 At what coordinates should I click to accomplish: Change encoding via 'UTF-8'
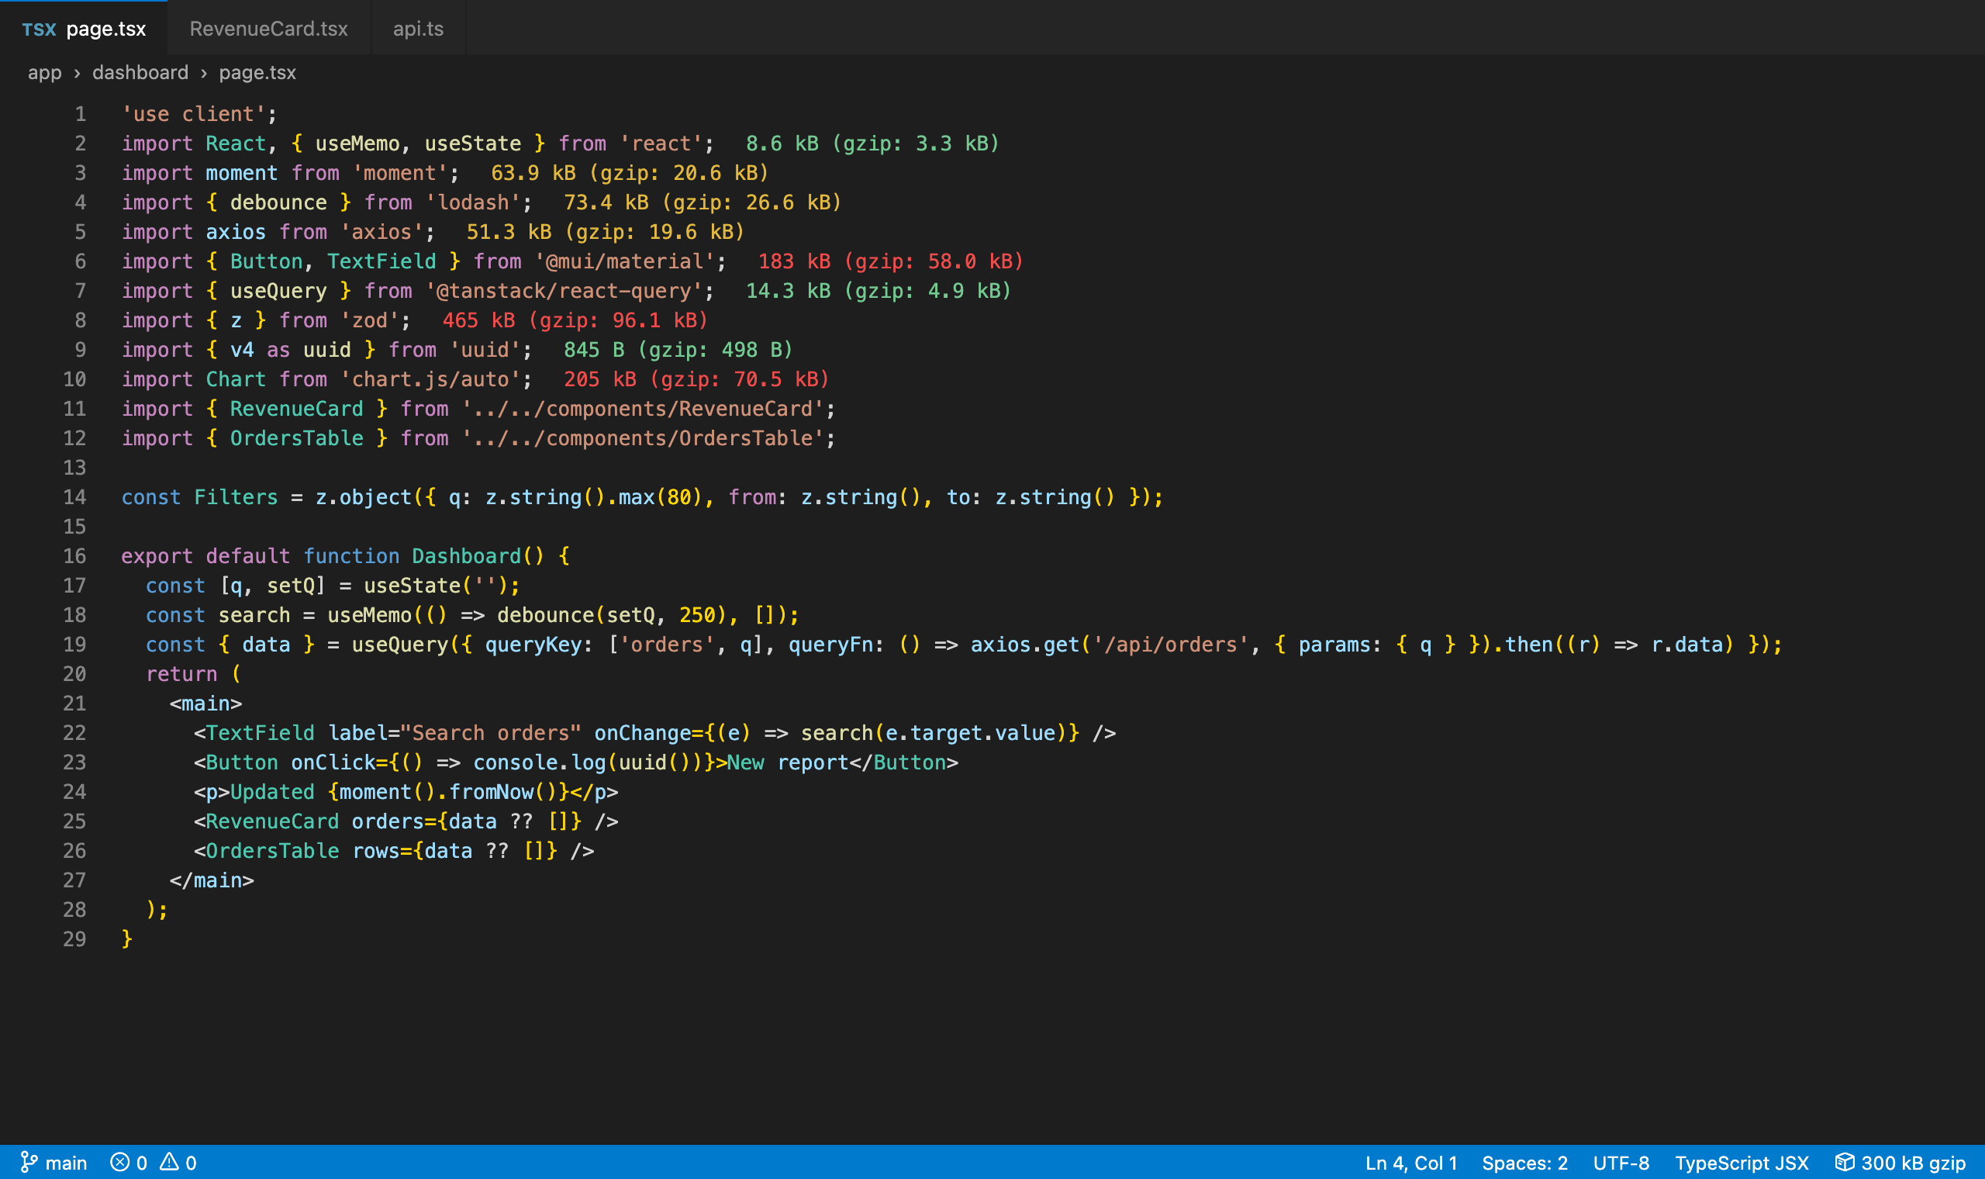pos(1621,1162)
